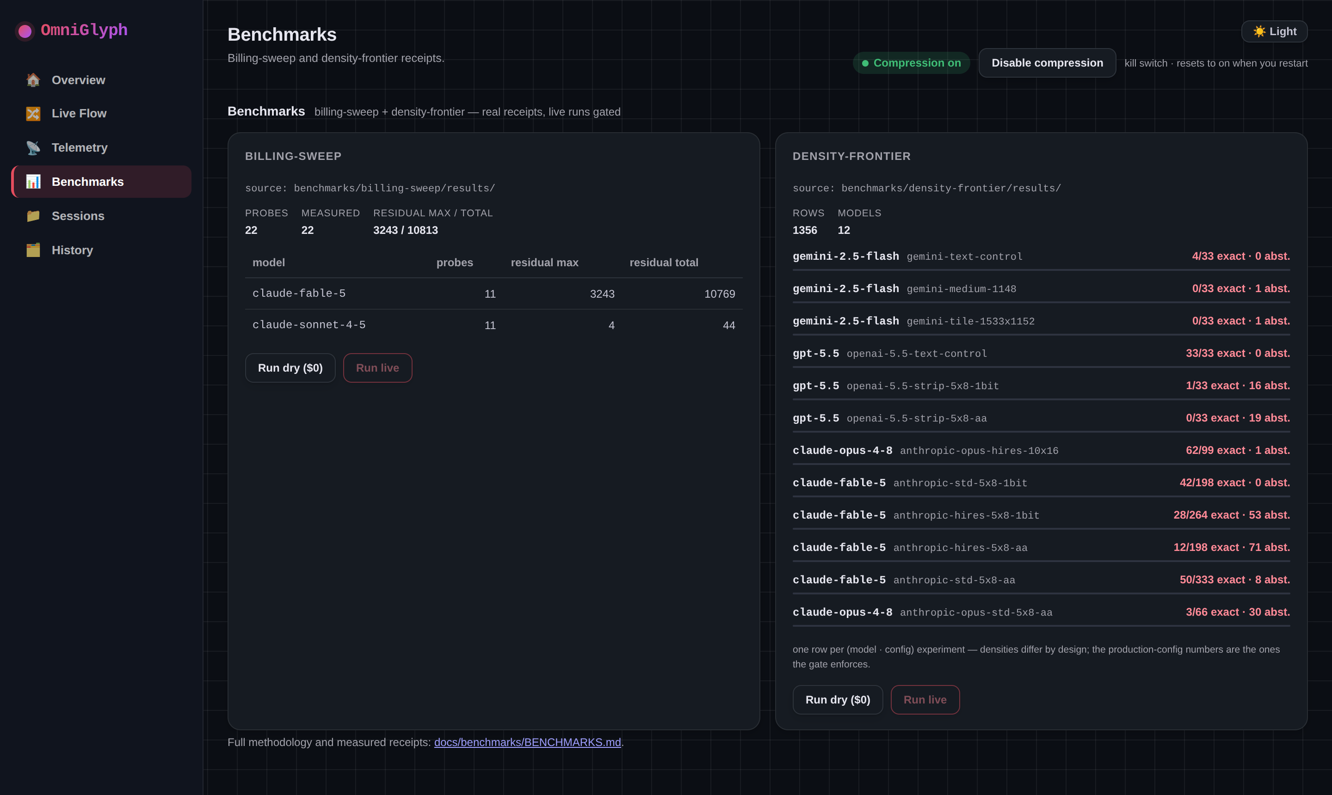Click the 3243 / 10813 summary value
The image size is (1332, 795).
click(x=405, y=230)
